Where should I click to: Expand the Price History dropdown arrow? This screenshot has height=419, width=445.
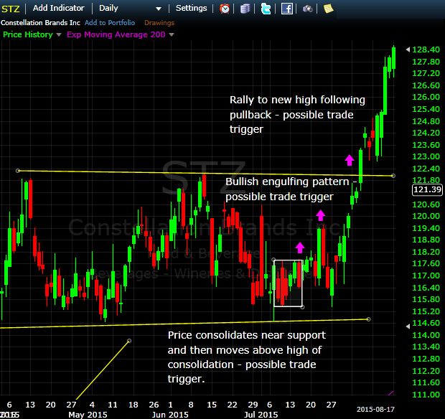[x=58, y=34]
